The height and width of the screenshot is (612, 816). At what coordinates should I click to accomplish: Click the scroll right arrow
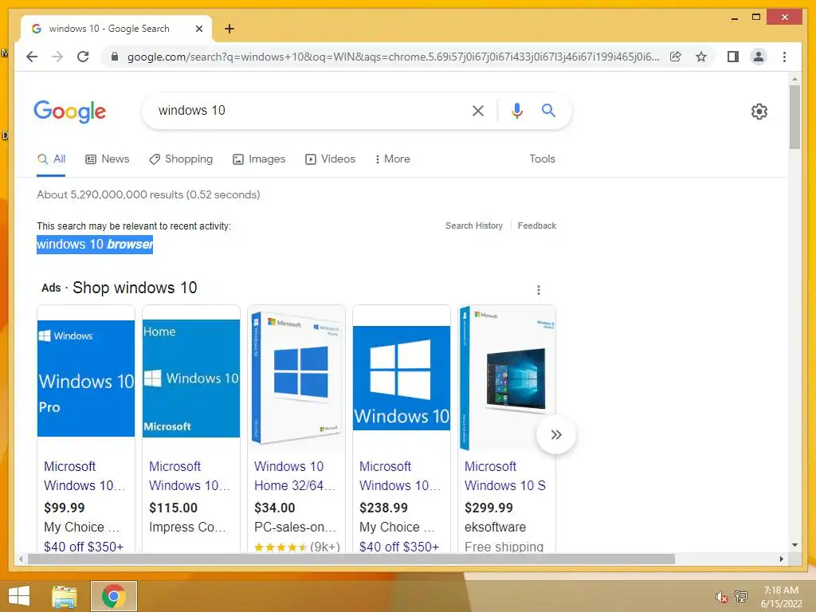click(781, 559)
